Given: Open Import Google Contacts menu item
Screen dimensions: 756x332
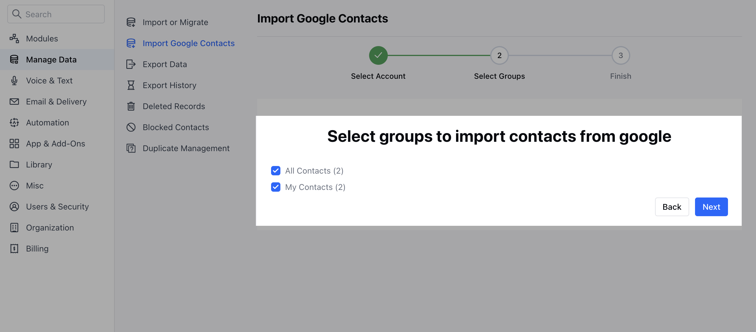Looking at the screenshot, I should point(188,43).
